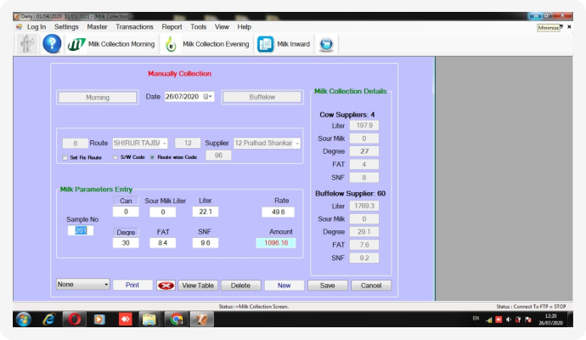
Task: Open Milk Collection Morning from toolbar
Action: pyautogui.click(x=111, y=44)
